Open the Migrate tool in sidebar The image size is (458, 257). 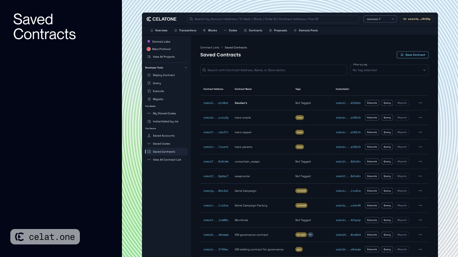pyautogui.click(x=155, y=99)
